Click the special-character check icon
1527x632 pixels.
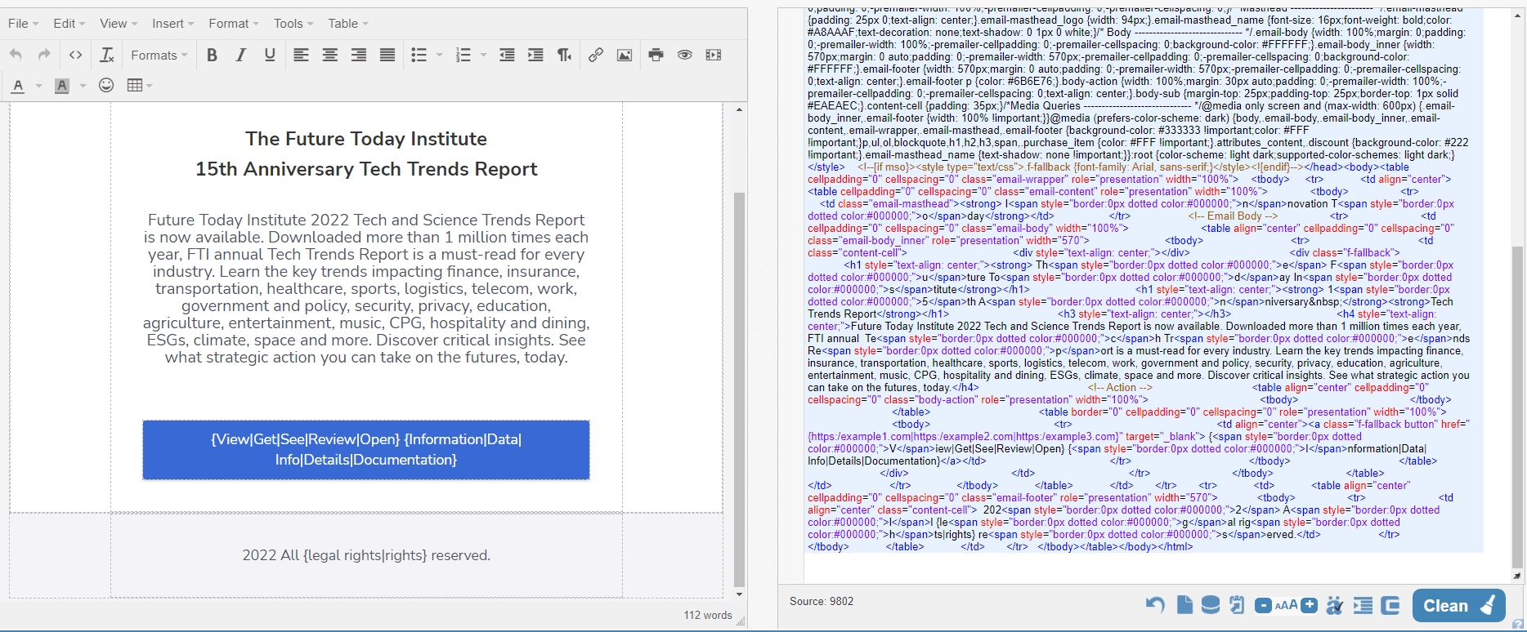1335,605
